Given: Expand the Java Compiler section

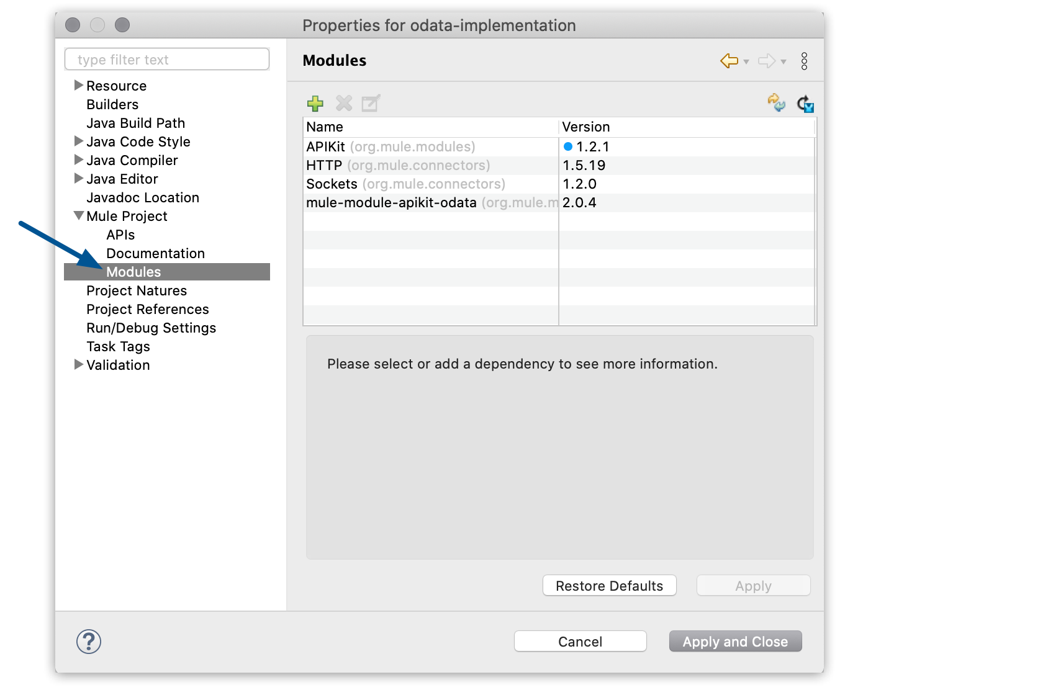Looking at the screenshot, I should point(78,160).
